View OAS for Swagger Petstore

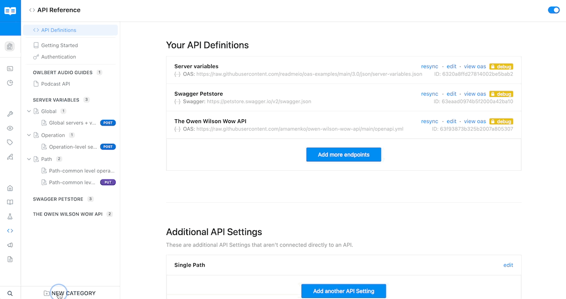point(475,94)
